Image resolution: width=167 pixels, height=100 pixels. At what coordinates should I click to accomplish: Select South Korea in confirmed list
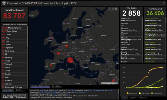click(14, 31)
